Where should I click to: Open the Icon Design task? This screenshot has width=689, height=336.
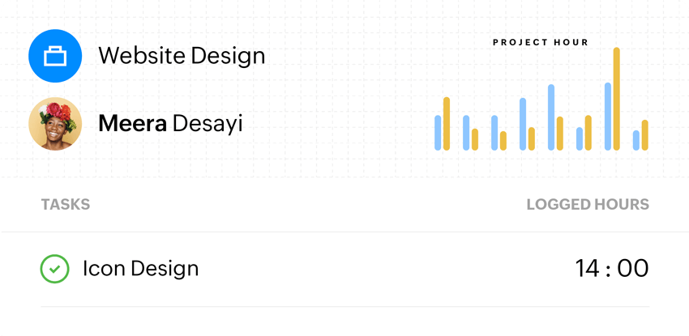pyautogui.click(x=140, y=269)
